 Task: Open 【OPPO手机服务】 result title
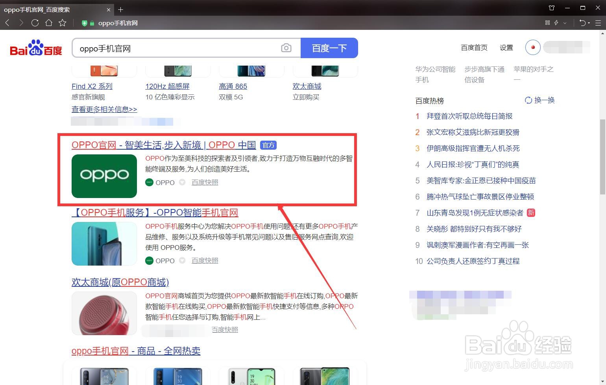point(155,213)
